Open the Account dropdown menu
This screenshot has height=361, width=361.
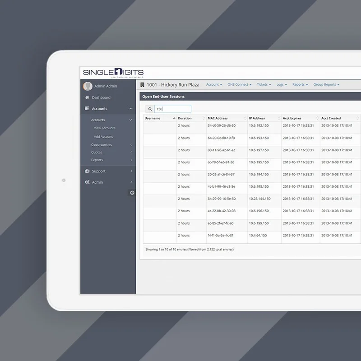(214, 85)
